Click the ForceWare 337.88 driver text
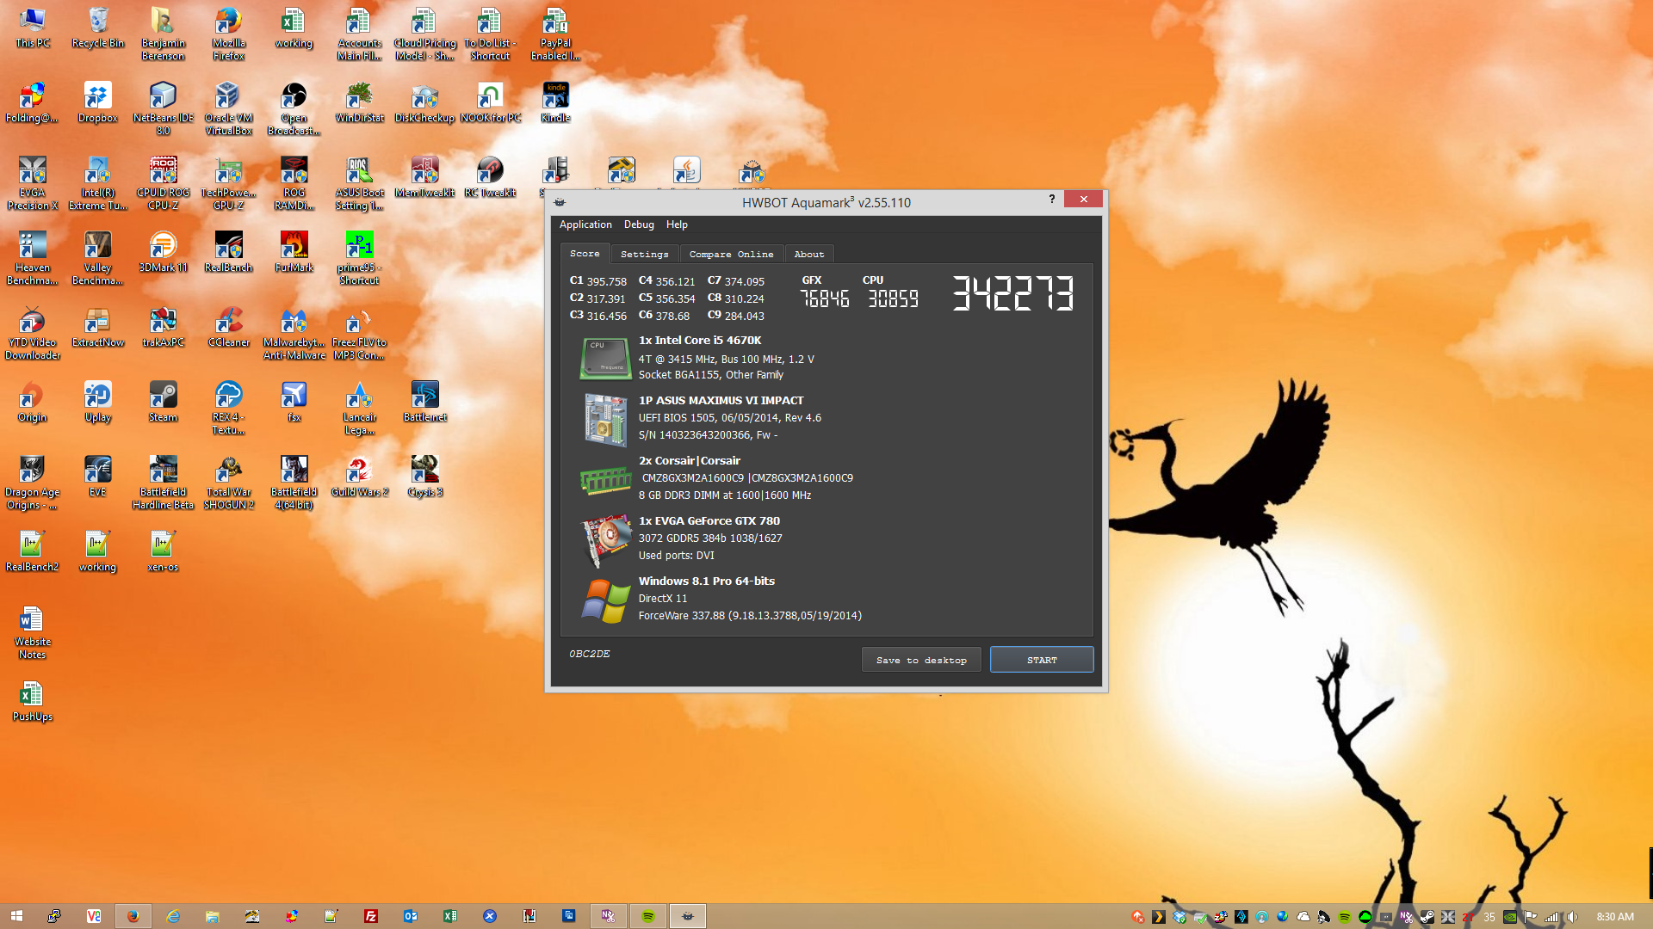The image size is (1653, 929). 749,616
